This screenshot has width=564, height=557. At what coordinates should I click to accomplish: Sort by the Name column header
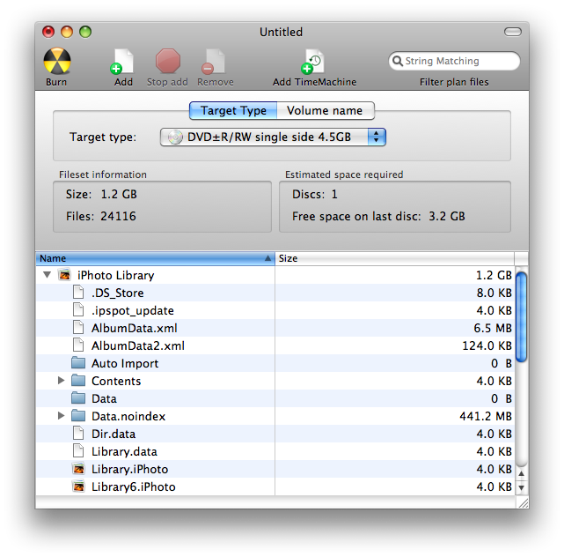156,258
